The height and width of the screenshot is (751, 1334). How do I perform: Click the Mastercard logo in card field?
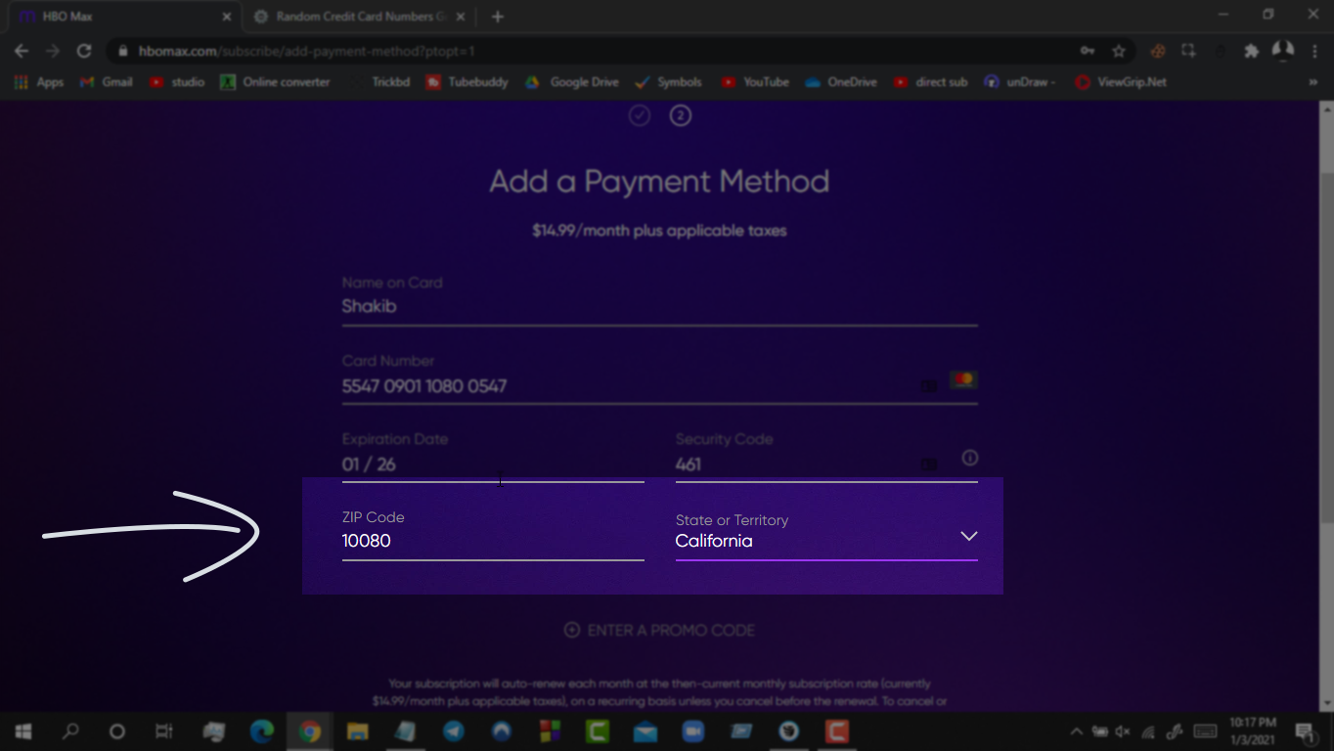coord(963,379)
